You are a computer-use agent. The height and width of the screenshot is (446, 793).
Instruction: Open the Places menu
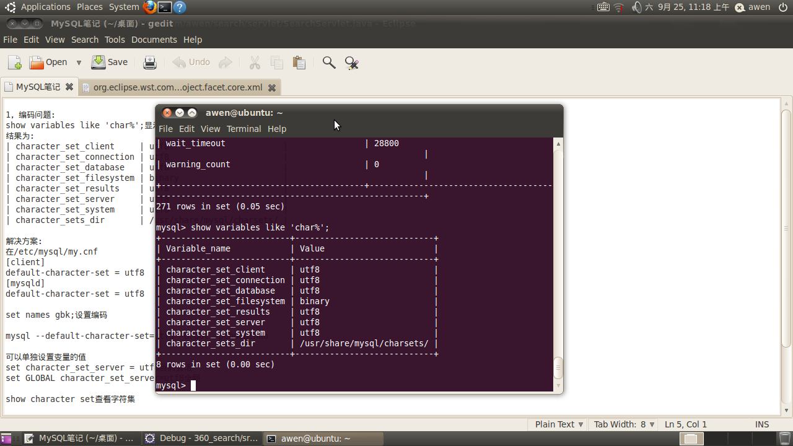[x=90, y=7]
